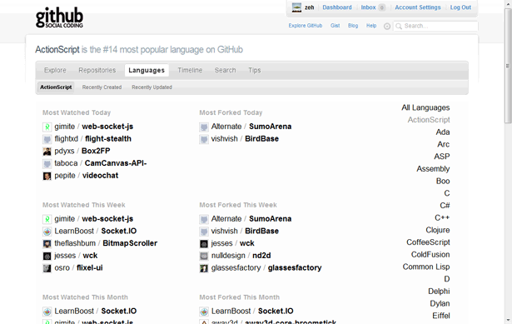Select the ActionScript sub-tab
The width and height of the screenshot is (512, 324).
[56, 87]
